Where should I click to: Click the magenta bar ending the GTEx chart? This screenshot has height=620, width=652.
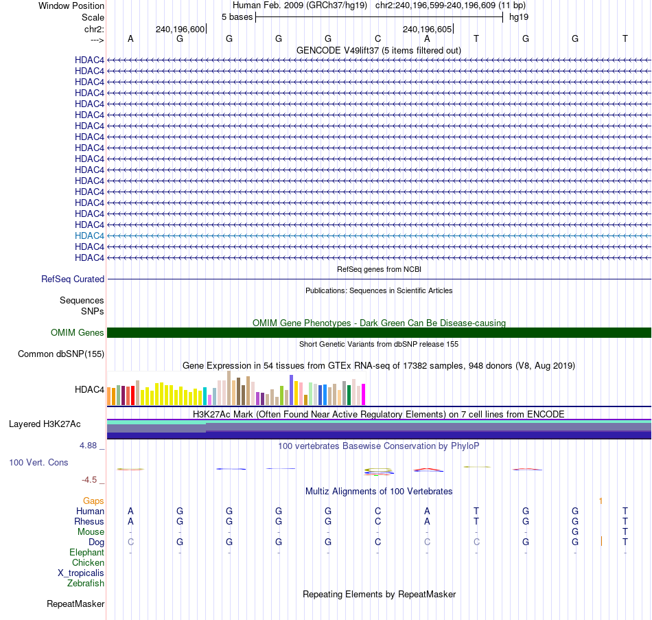[x=364, y=395]
